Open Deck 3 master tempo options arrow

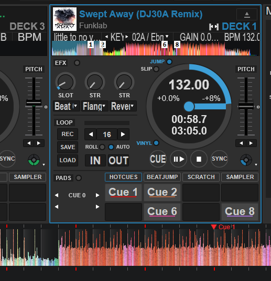coord(44,164)
